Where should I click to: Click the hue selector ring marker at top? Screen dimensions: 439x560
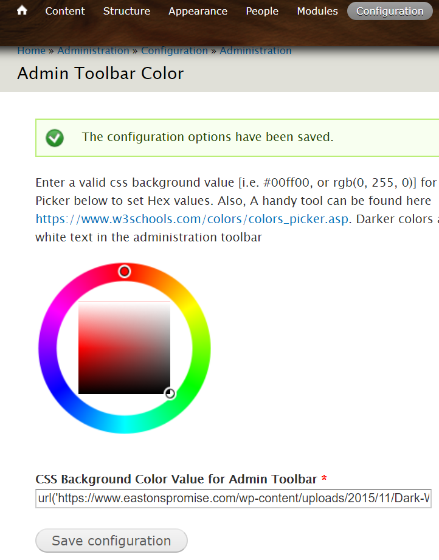tap(125, 272)
